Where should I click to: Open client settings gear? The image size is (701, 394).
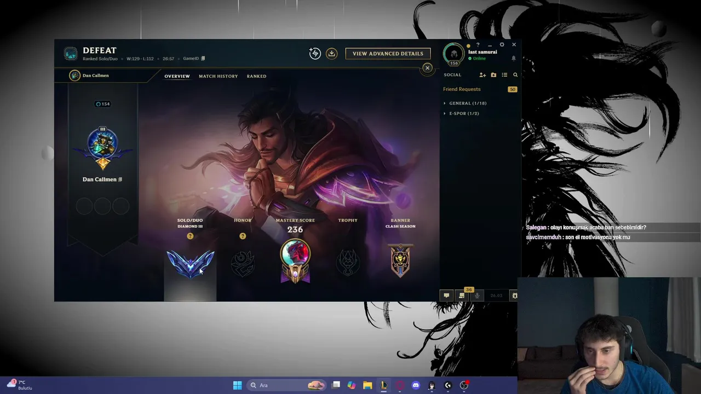(502, 45)
